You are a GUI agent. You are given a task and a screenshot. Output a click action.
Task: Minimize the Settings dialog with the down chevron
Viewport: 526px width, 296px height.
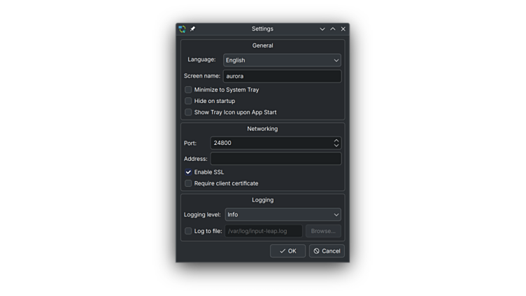(x=322, y=29)
